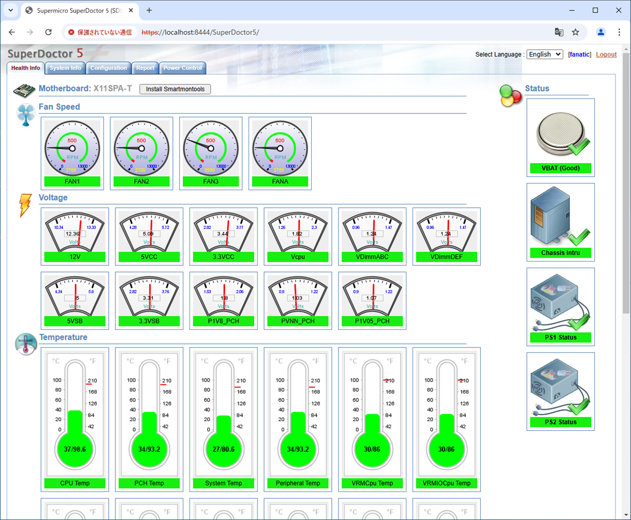Click the 5VSB voltage gauge

click(75, 300)
